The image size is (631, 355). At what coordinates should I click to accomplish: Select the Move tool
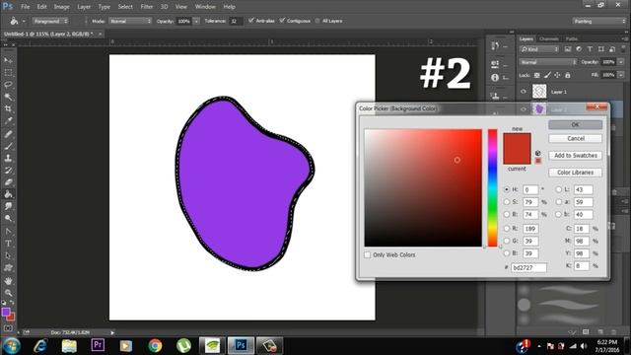(x=8, y=60)
